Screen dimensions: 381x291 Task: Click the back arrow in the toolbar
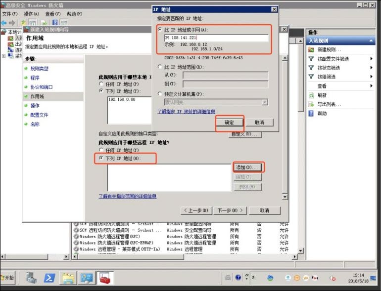coord(4,23)
